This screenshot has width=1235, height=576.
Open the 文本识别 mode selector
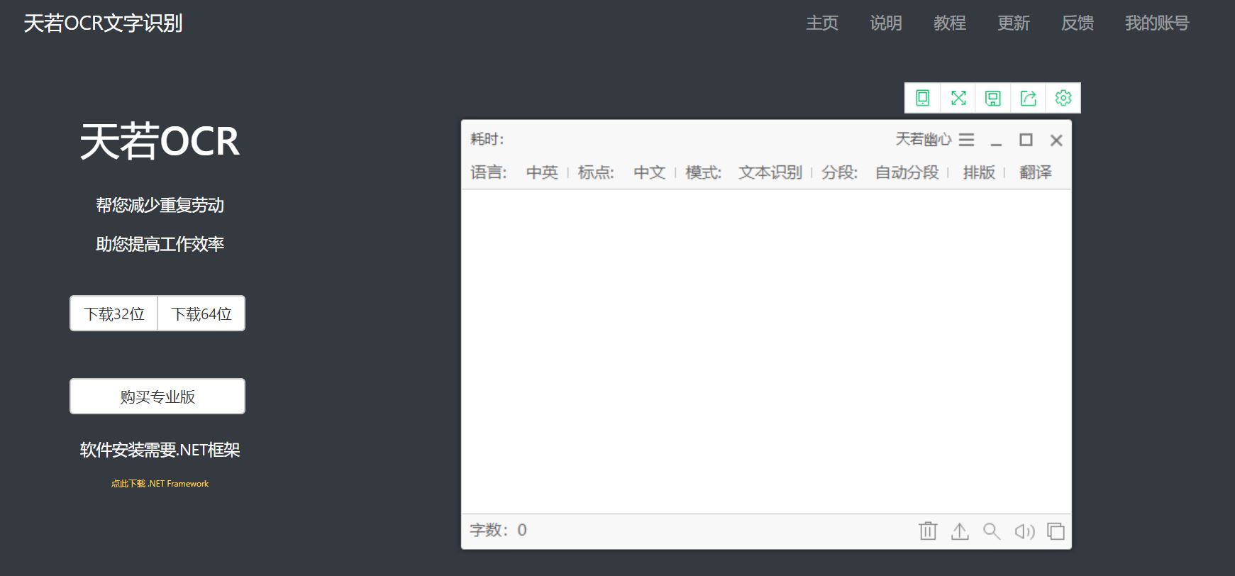coord(770,172)
